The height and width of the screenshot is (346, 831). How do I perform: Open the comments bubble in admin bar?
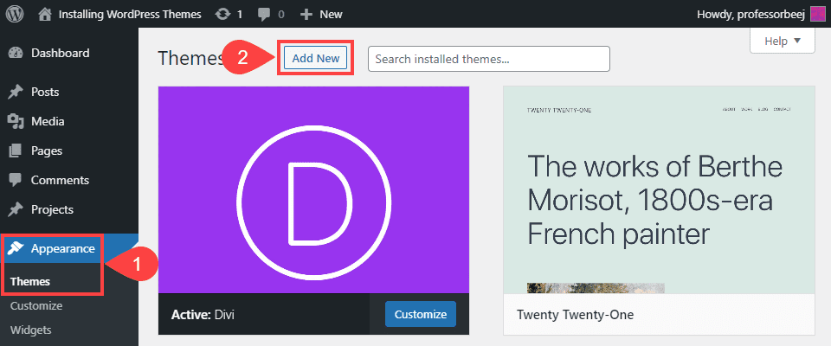pos(265,14)
